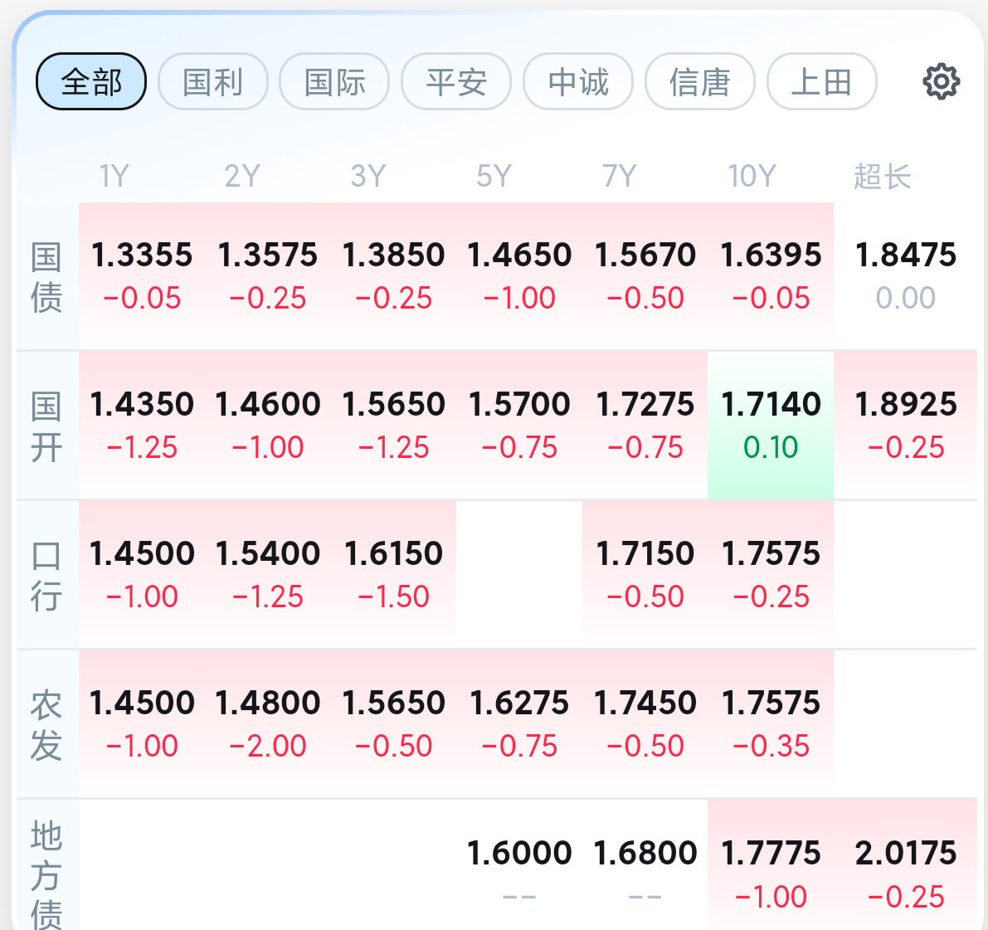Click the 5Y column header

click(x=494, y=176)
